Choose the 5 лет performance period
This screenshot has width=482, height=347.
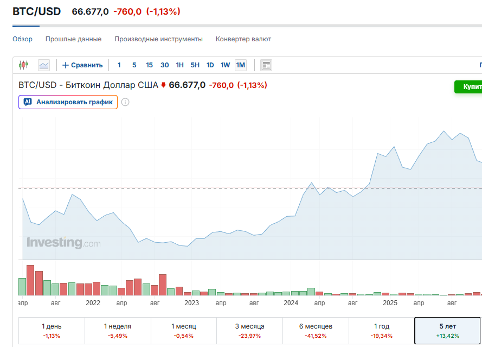coord(448,331)
